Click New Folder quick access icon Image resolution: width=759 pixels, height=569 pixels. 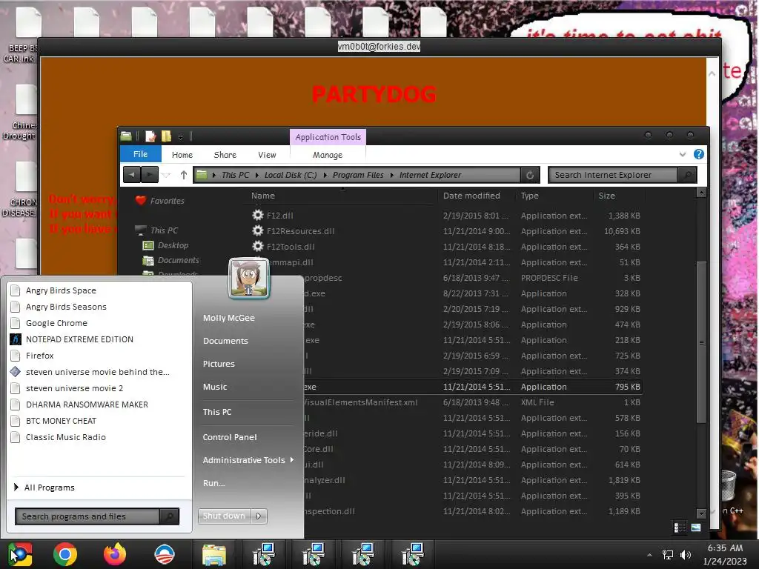[166, 136]
